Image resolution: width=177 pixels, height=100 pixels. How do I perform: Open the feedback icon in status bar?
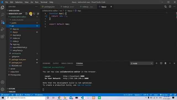point(171,95)
